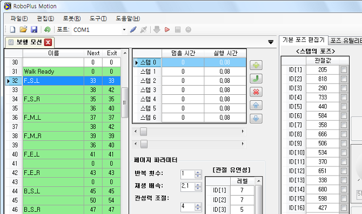Check the checkbox beside ID[1] value 205
Image resolution: width=362 pixels, height=214 pixels.
click(x=344, y=70)
